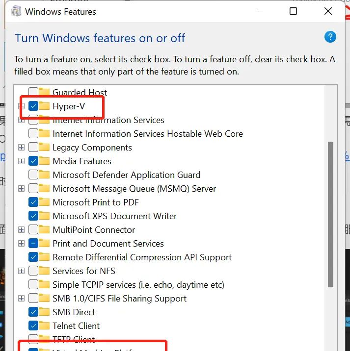Uncheck the SMB Direct checkbox
350x351 pixels.
pos(33,312)
